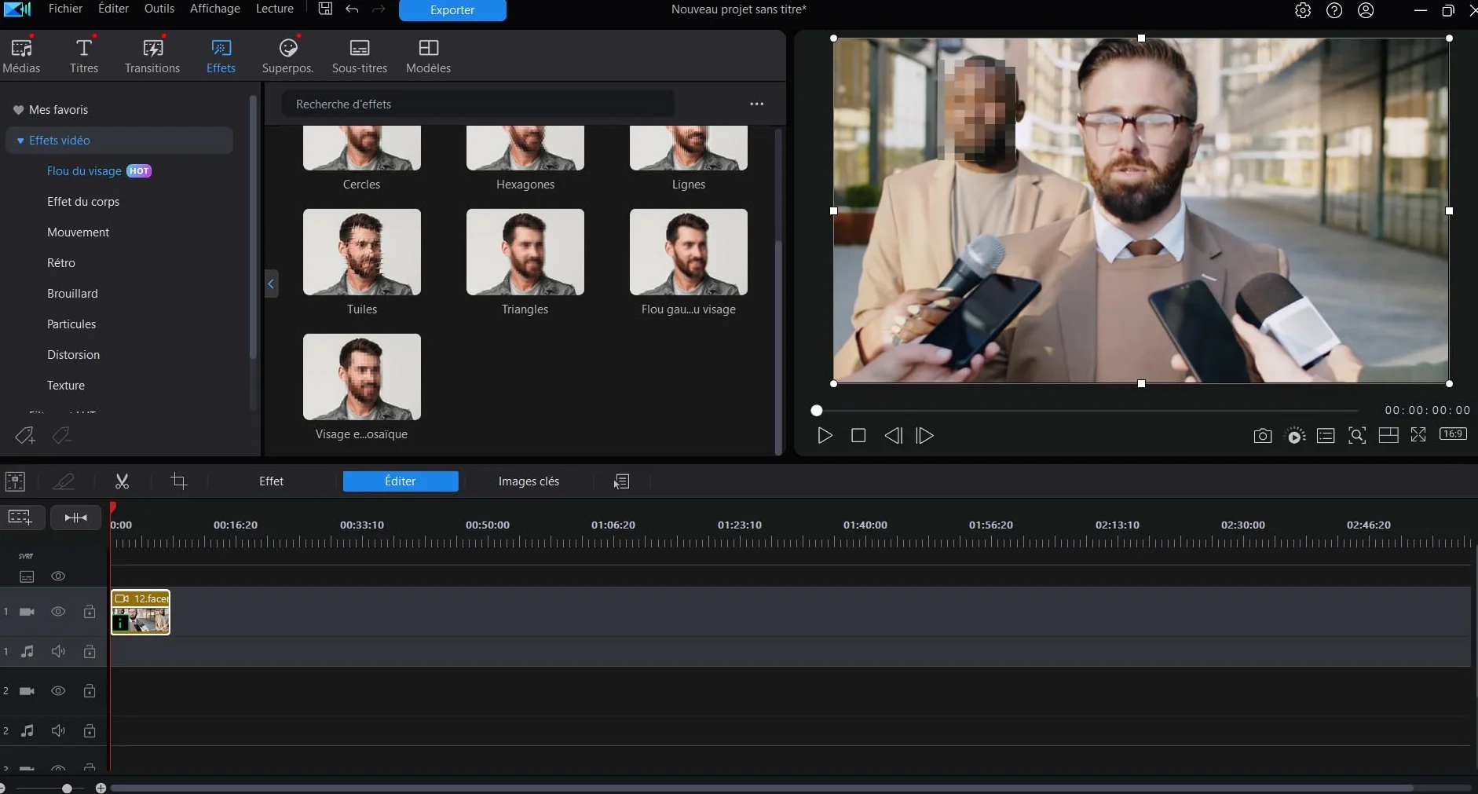Open the Médias room

[21, 56]
